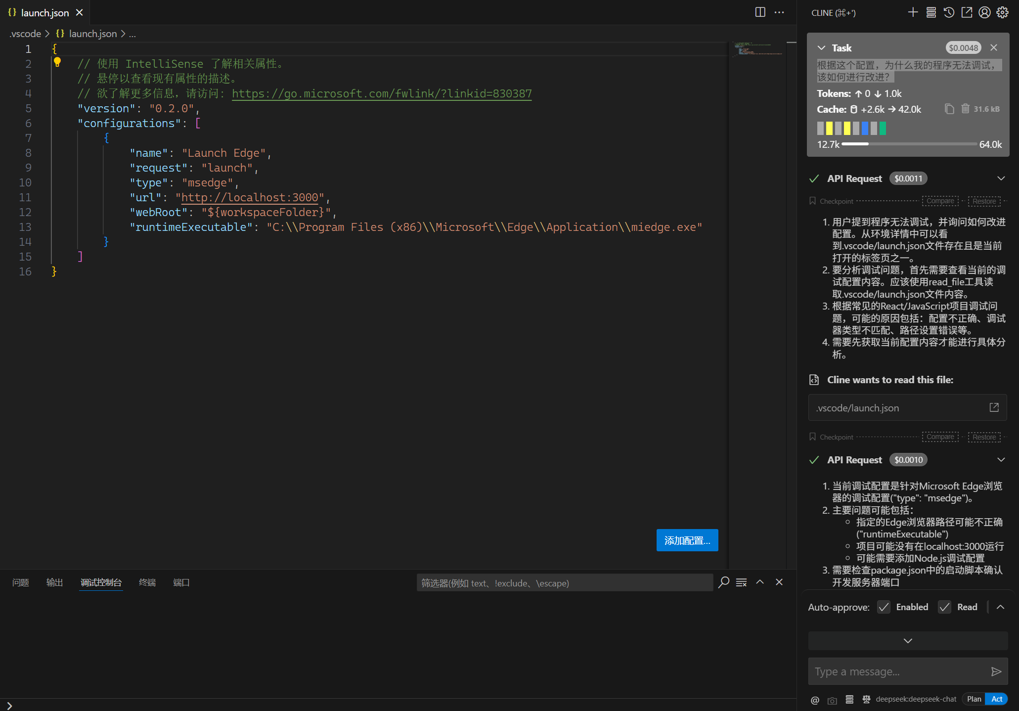This screenshot has width=1019, height=711.
Task: Switch Cline from Act to Plan mode
Action: [974, 699]
